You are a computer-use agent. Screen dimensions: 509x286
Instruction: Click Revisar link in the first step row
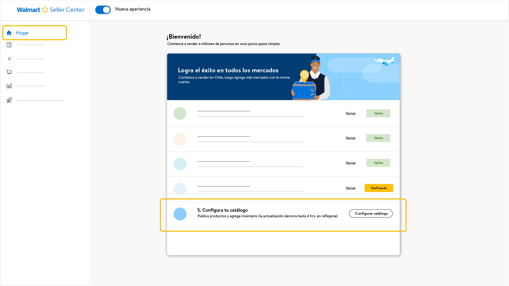351,113
